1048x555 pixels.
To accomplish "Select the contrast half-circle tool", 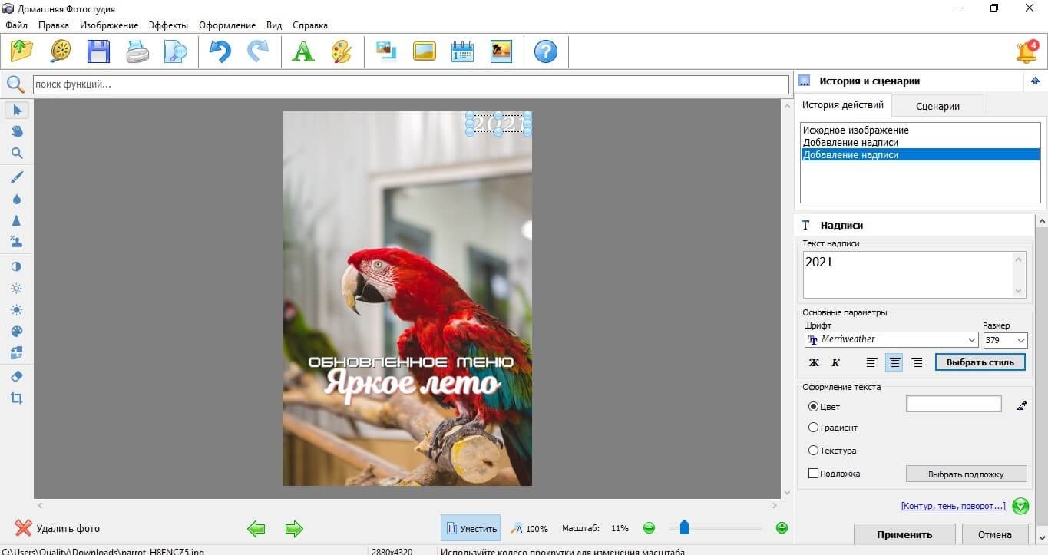I will pos(17,266).
